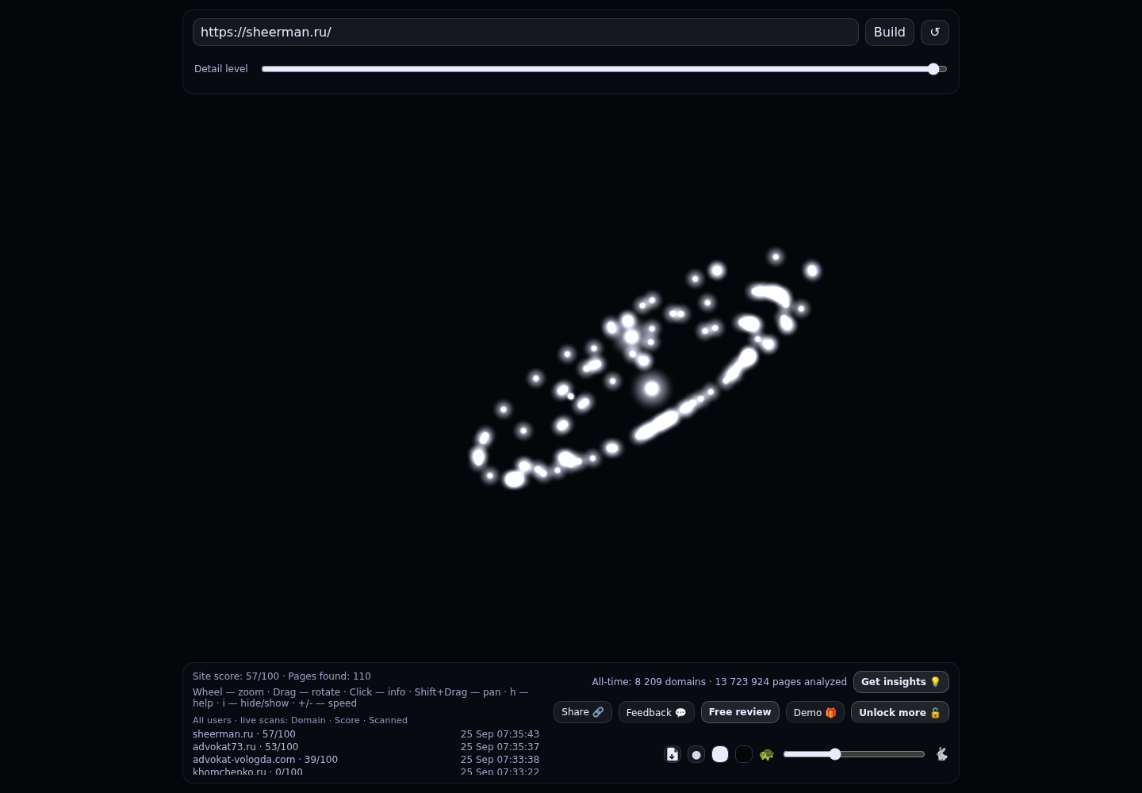This screenshot has height=793, width=1142.
Task: Click the reset/reload arrow button
Action: [x=935, y=32]
